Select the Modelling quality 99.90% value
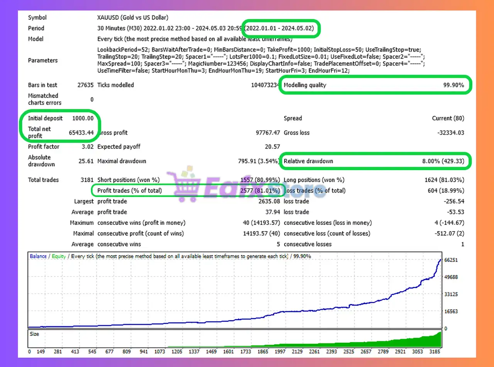The height and width of the screenshot is (367, 494). click(x=453, y=85)
